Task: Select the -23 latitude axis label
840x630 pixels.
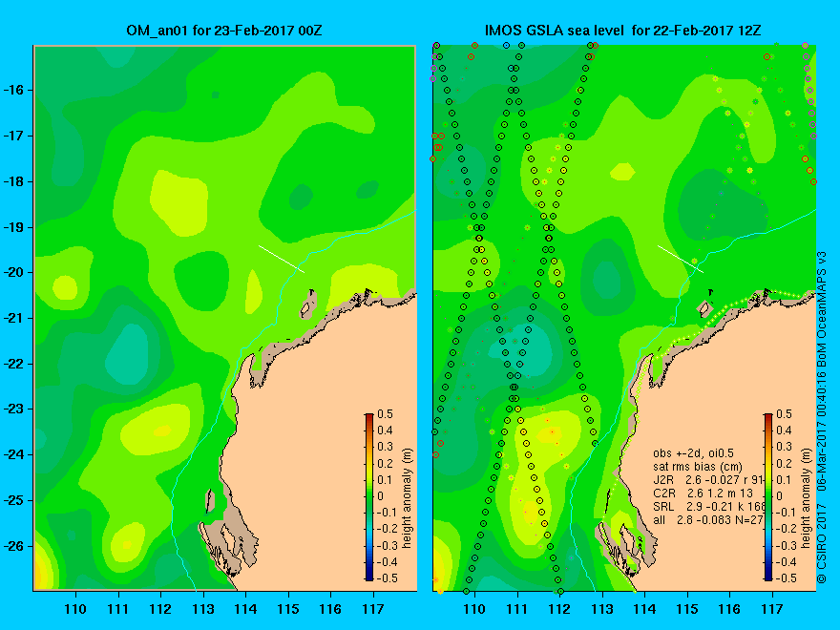Action: point(12,409)
